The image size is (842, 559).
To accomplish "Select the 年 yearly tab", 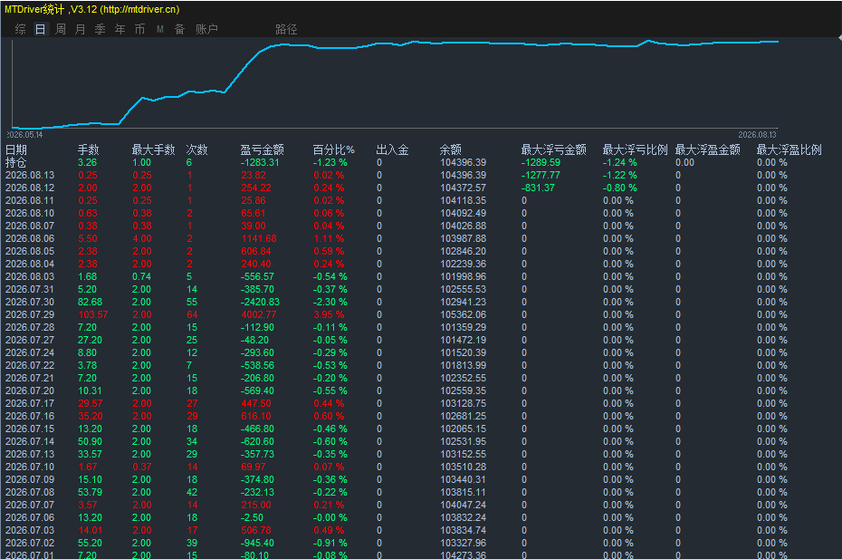I will (120, 29).
